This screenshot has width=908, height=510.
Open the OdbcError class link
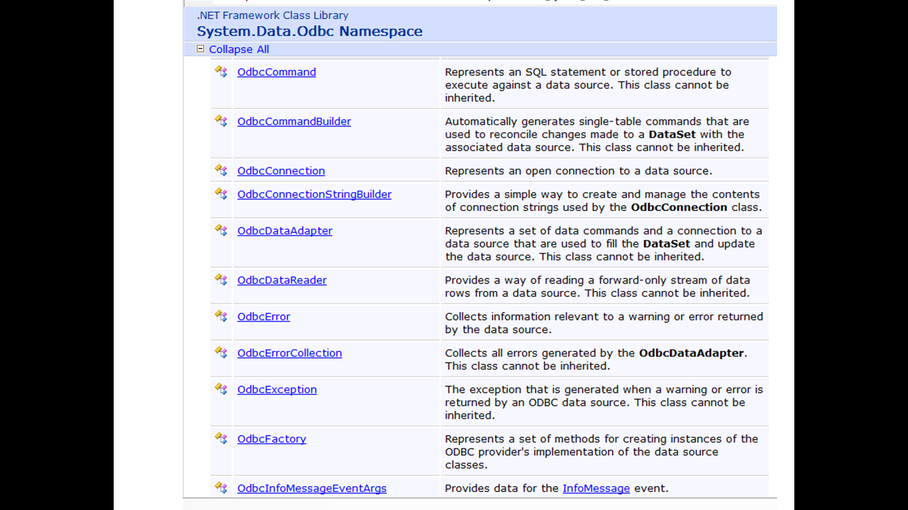264,317
